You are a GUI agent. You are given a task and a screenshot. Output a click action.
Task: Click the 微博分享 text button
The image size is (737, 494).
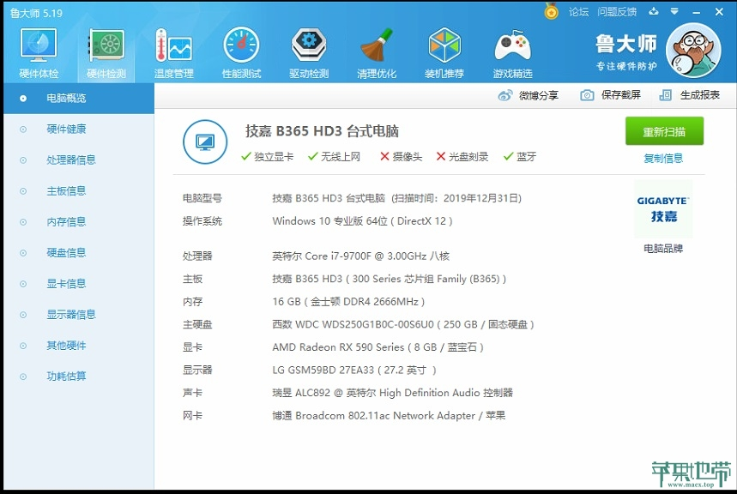(539, 95)
